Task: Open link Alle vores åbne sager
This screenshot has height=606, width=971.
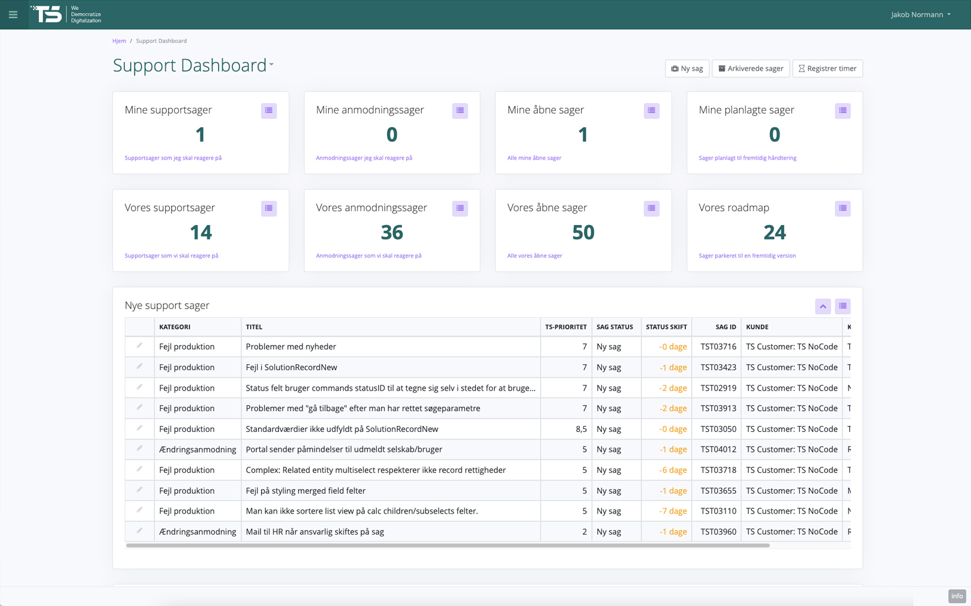Action: coord(534,256)
